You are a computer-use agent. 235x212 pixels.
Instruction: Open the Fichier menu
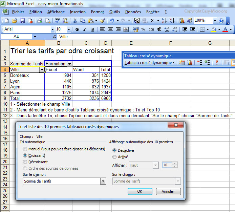click(18, 12)
